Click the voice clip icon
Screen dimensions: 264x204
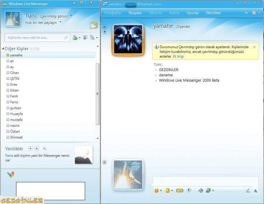[189, 190]
